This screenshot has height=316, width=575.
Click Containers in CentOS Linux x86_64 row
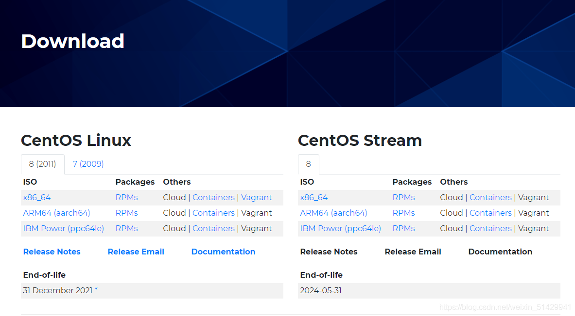pos(213,197)
